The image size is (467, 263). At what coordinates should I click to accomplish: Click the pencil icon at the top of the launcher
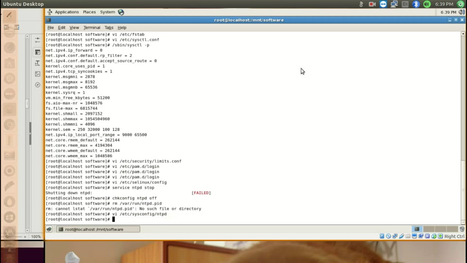(9, 15)
